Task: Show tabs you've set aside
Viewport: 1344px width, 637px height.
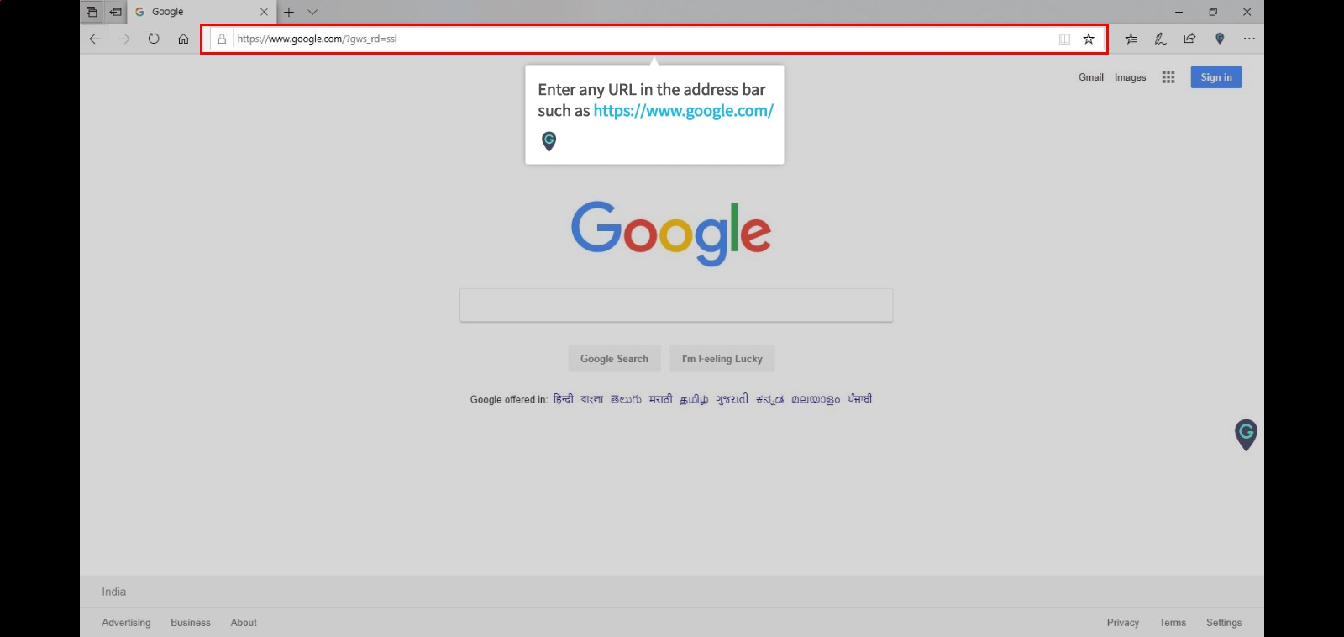Action: 92,12
